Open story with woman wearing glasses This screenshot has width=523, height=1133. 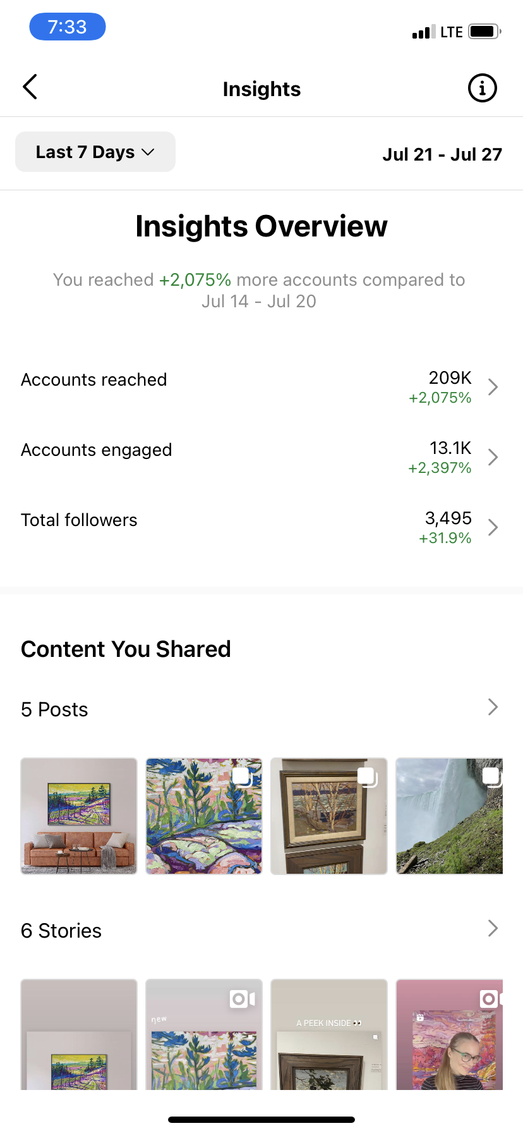pos(449,1034)
